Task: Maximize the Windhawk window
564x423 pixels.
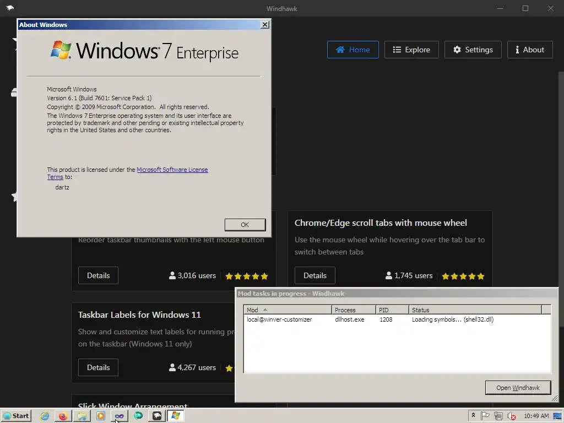Action: [x=525, y=8]
